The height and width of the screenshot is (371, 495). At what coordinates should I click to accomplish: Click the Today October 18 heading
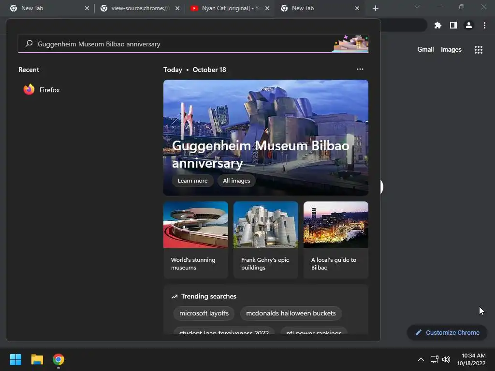(194, 70)
